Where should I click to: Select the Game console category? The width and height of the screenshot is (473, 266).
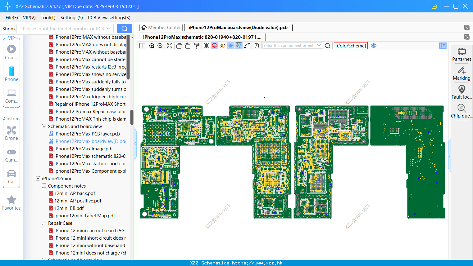[x=11, y=155]
